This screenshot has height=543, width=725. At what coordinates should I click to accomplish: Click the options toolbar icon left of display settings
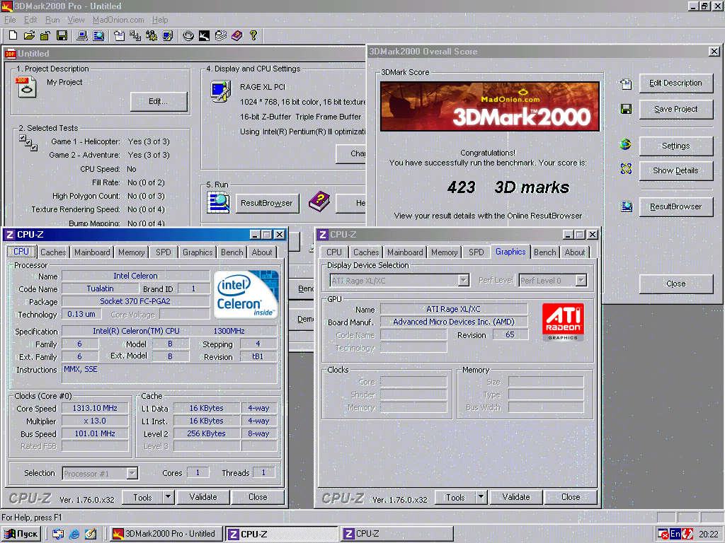(x=152, y=35)
